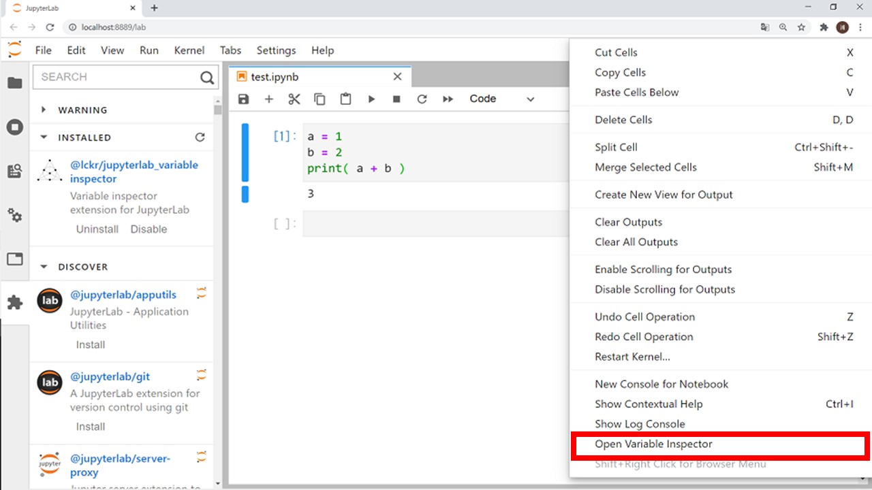The height and width of the screenshot is (490, 872).
Task: Open the File Browser sidebar folder icon
Action: click(14, 83)
